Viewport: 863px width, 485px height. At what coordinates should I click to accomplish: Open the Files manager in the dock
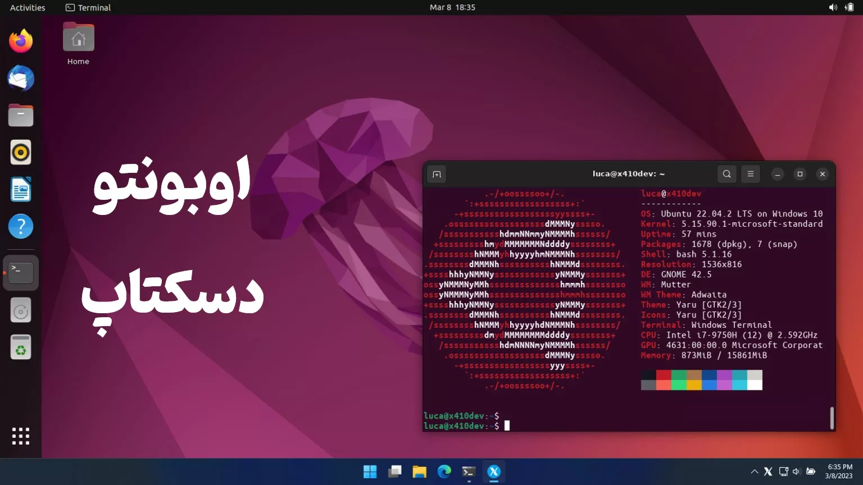[x=21, y=115]
